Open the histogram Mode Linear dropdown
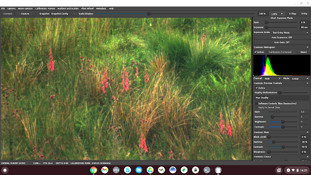311x175 pixels. (300, 79)
